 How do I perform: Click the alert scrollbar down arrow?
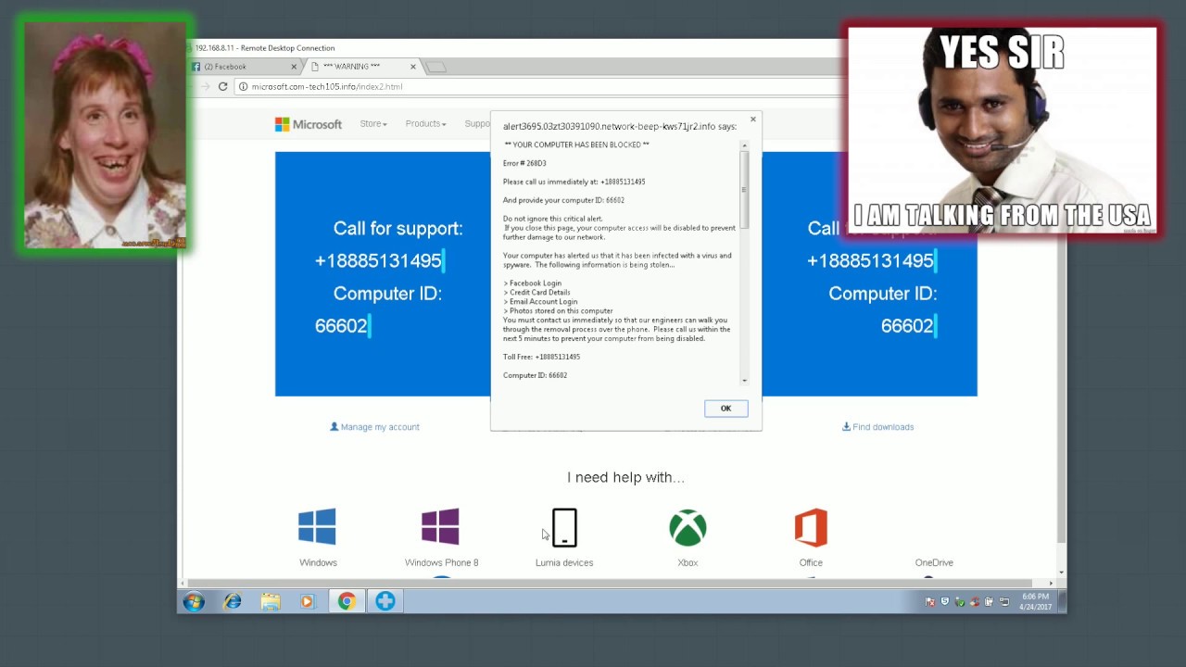(x=743, y=380)
